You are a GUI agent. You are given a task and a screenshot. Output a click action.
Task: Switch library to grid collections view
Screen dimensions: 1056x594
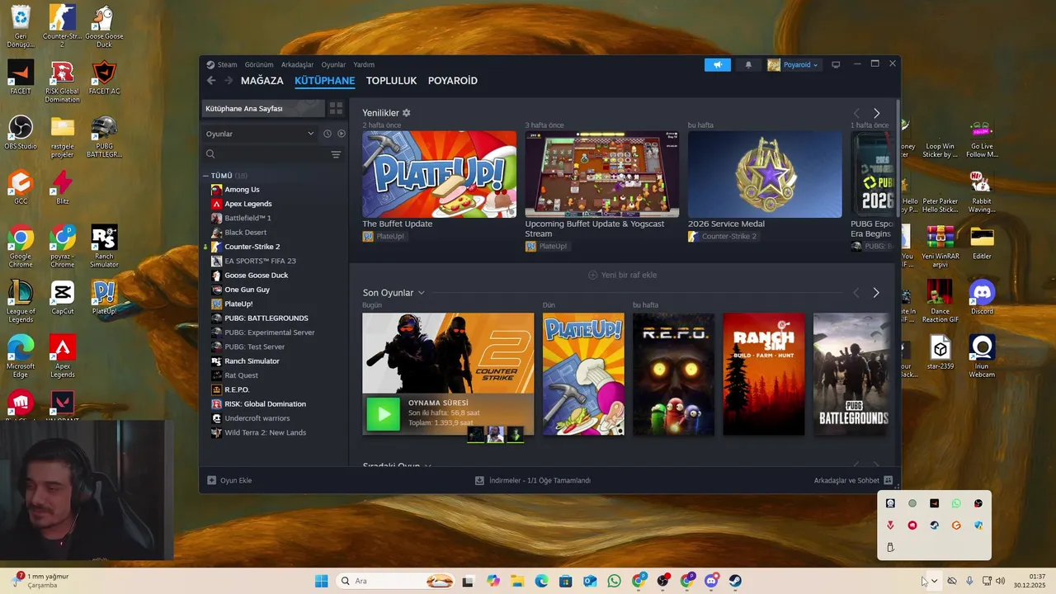[336, 108]
